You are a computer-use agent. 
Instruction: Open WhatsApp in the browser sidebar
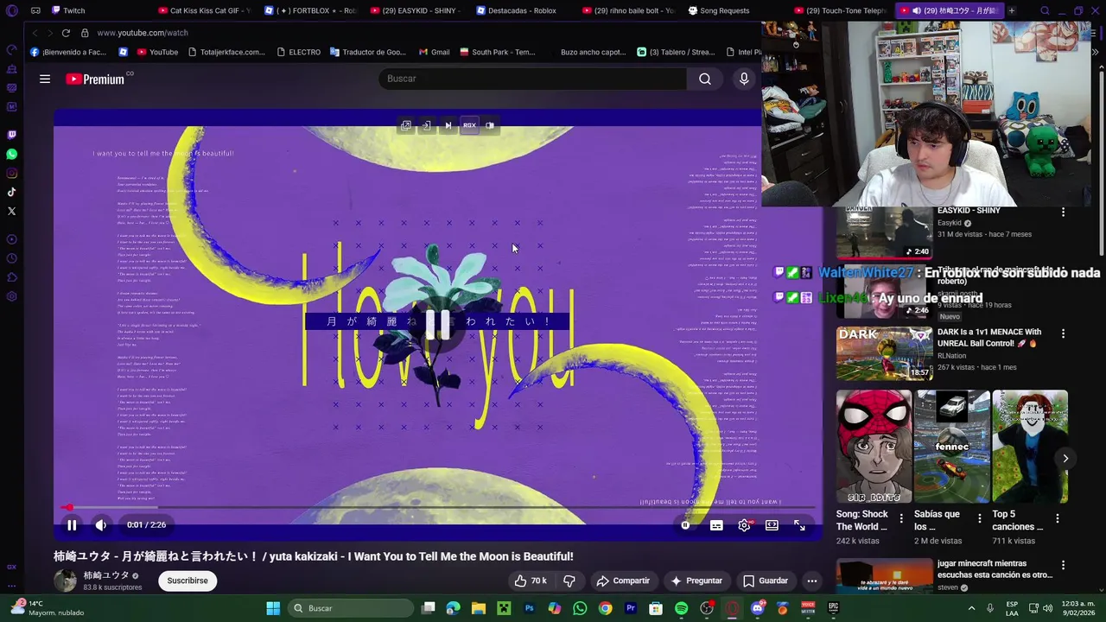(11, 154)
